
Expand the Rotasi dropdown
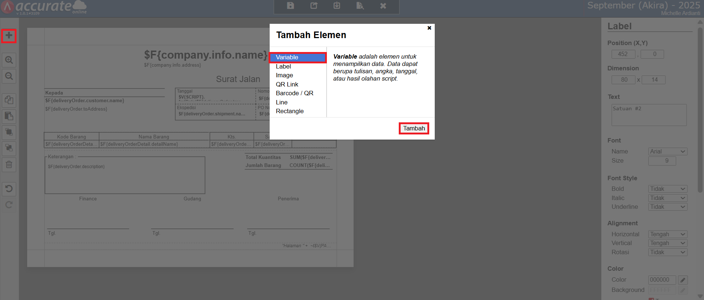click(667, 252)
